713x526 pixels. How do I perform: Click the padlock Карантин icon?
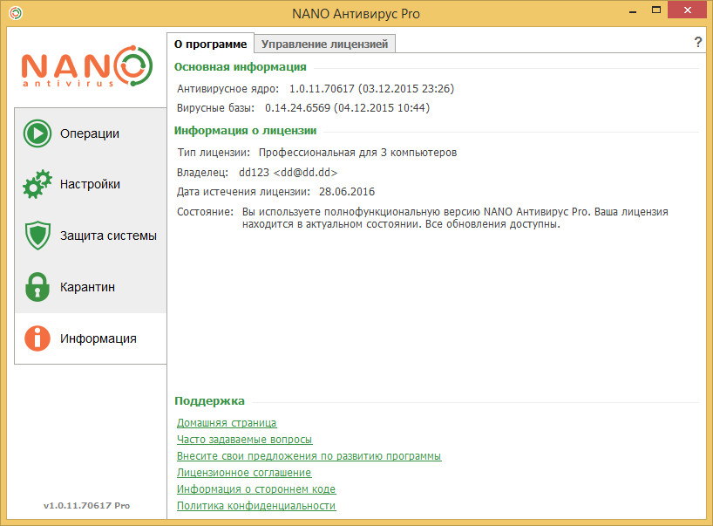[37, 287]
